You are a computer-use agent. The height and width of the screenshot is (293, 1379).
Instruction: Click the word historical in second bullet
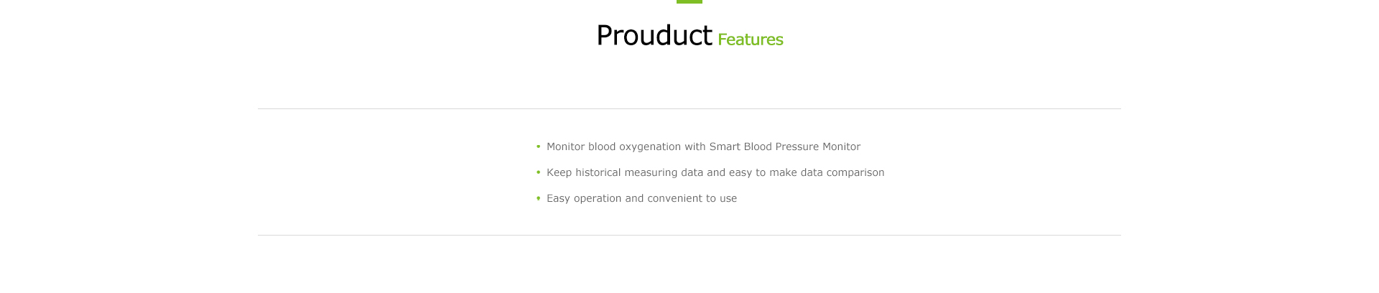click(x=598, y=172)
